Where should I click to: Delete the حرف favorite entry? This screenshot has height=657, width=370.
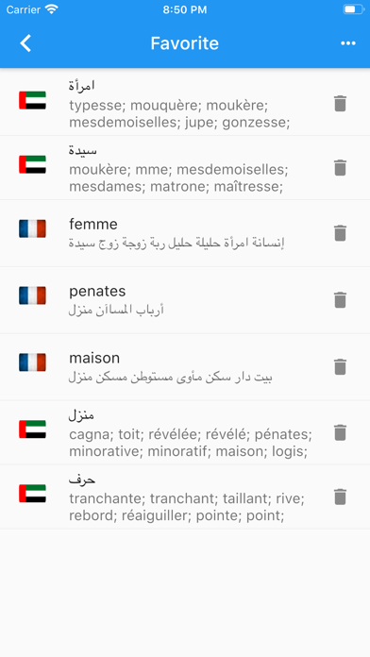point(340,497)
